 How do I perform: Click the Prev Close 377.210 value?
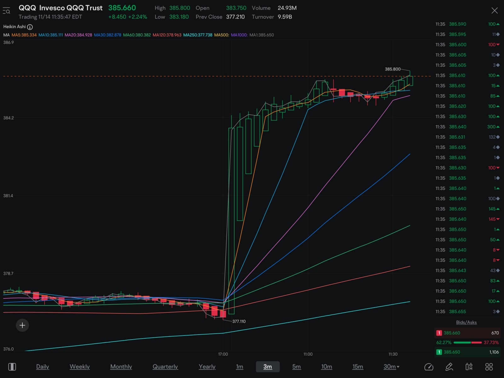235,17
